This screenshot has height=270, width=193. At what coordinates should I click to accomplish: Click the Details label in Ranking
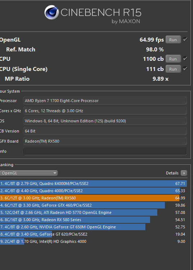pyautogui.click(x=172, y=173)
